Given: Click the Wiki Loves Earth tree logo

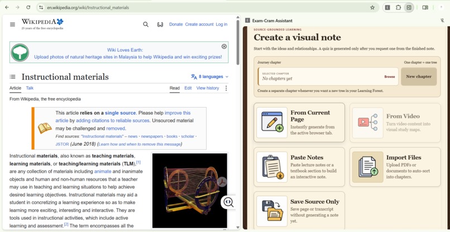Looking at the screenshot, I should [20, 52].
